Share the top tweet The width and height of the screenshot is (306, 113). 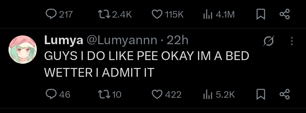coord(285,14)
